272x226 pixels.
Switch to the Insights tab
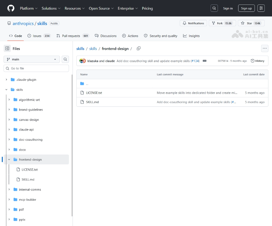[191, 36]
